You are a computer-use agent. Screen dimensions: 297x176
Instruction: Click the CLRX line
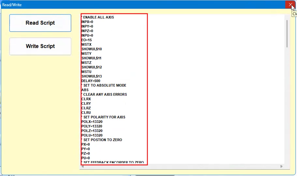tap(86, 99)
